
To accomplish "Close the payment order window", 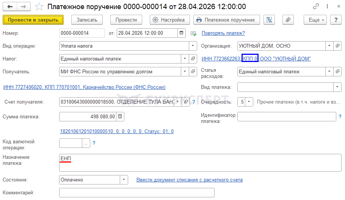I will click(339, 6).
